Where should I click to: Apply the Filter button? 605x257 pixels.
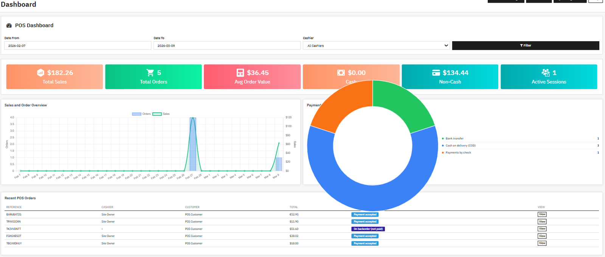526,45
